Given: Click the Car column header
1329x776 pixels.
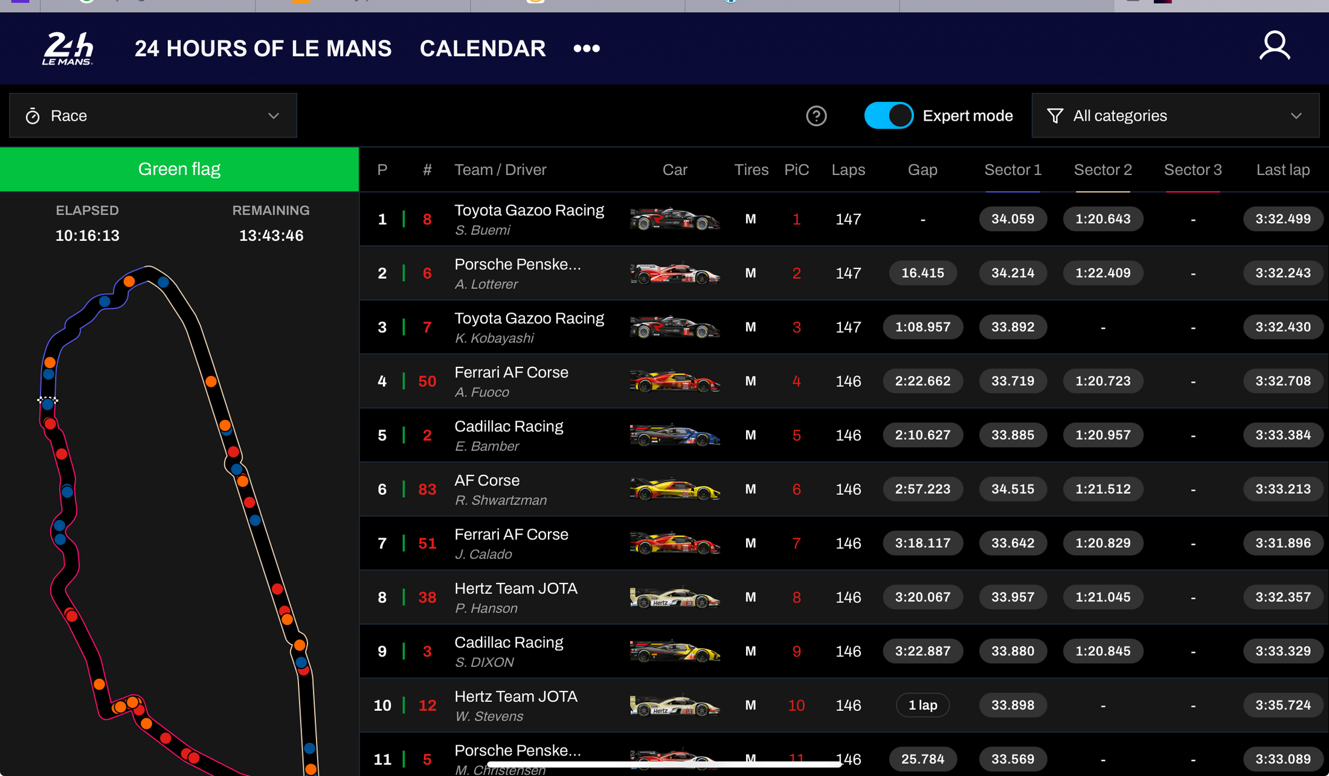Looking at the screenshot, I should 675,170.
